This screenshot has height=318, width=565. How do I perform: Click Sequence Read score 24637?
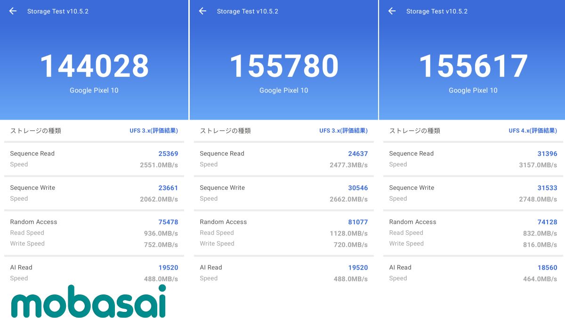(358, 154)
